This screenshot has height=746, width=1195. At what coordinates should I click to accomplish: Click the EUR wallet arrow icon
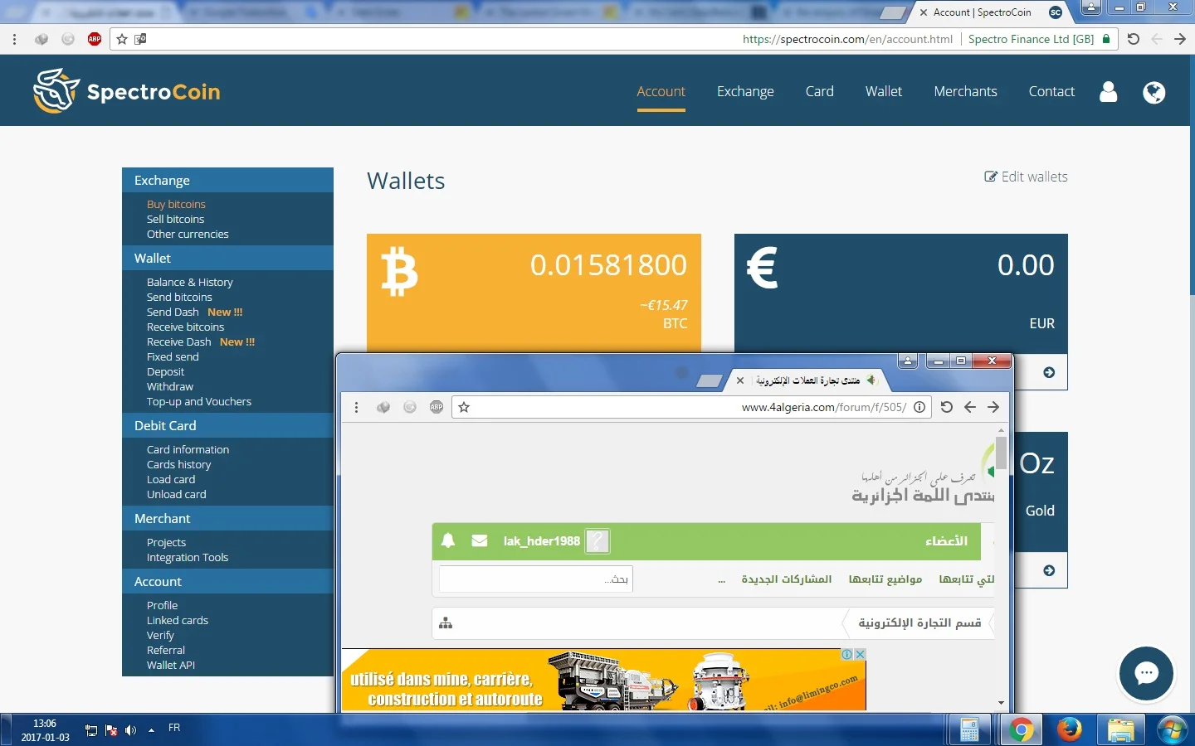coord(1049,372)
